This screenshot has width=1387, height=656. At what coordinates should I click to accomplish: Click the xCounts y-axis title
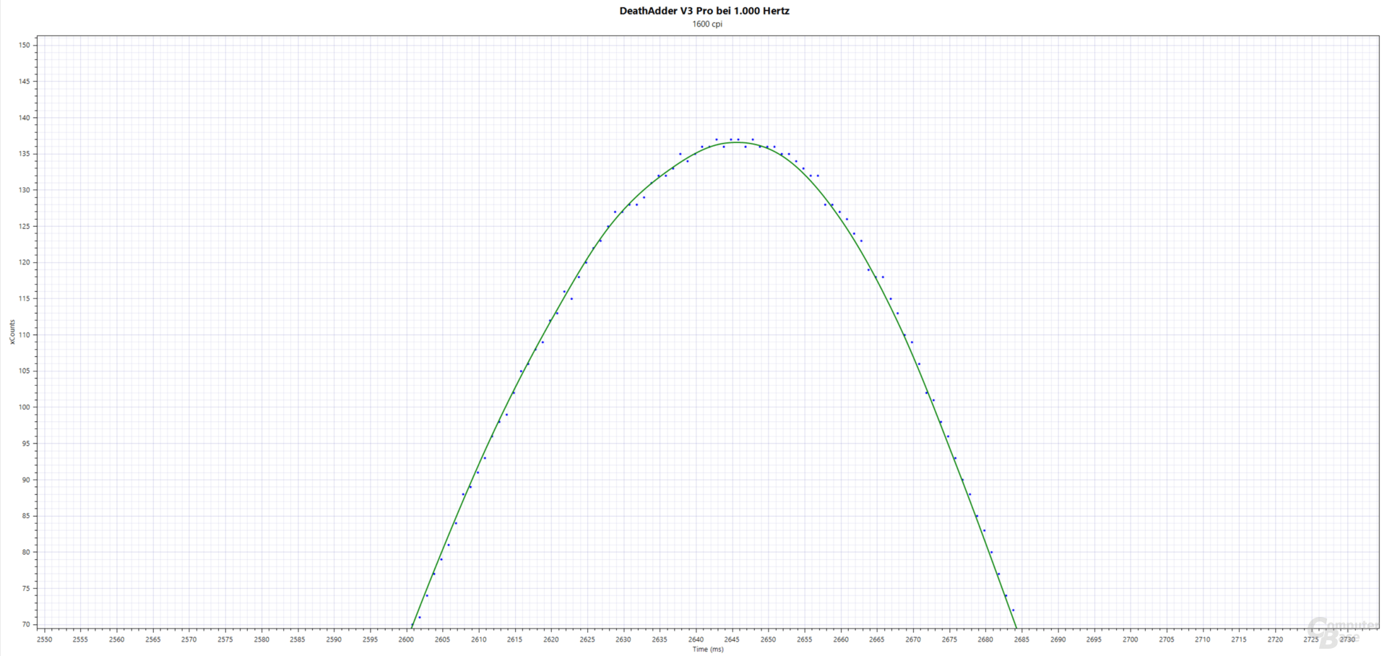pyautogui.click(x=12, y=332)
